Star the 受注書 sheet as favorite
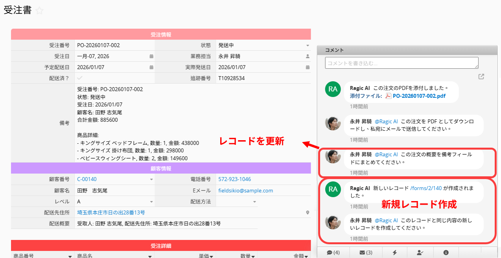Screen dimensions: 501x258 (x=39, y=11)
